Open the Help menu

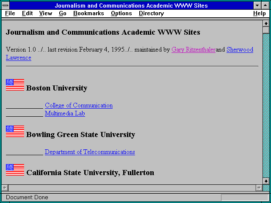click(x=260, y=14)
